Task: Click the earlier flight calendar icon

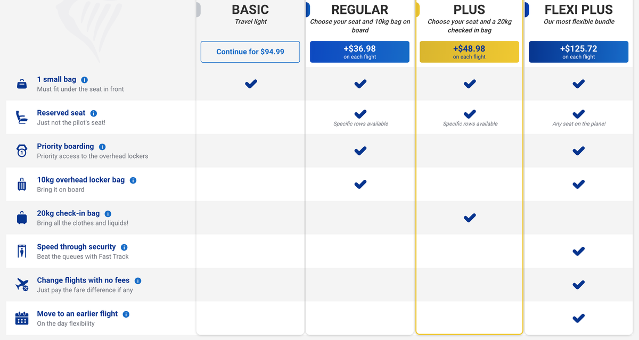Action: point(21,318)
